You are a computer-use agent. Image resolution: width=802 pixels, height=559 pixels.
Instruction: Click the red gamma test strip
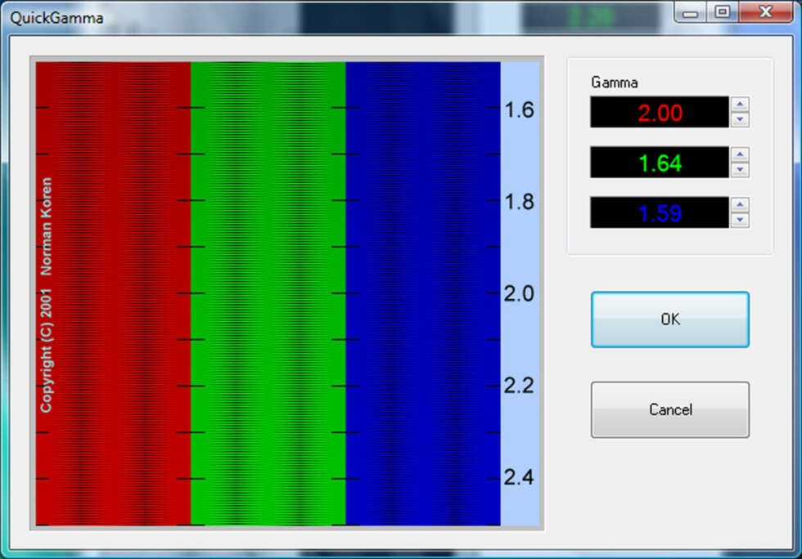point(113,294)
